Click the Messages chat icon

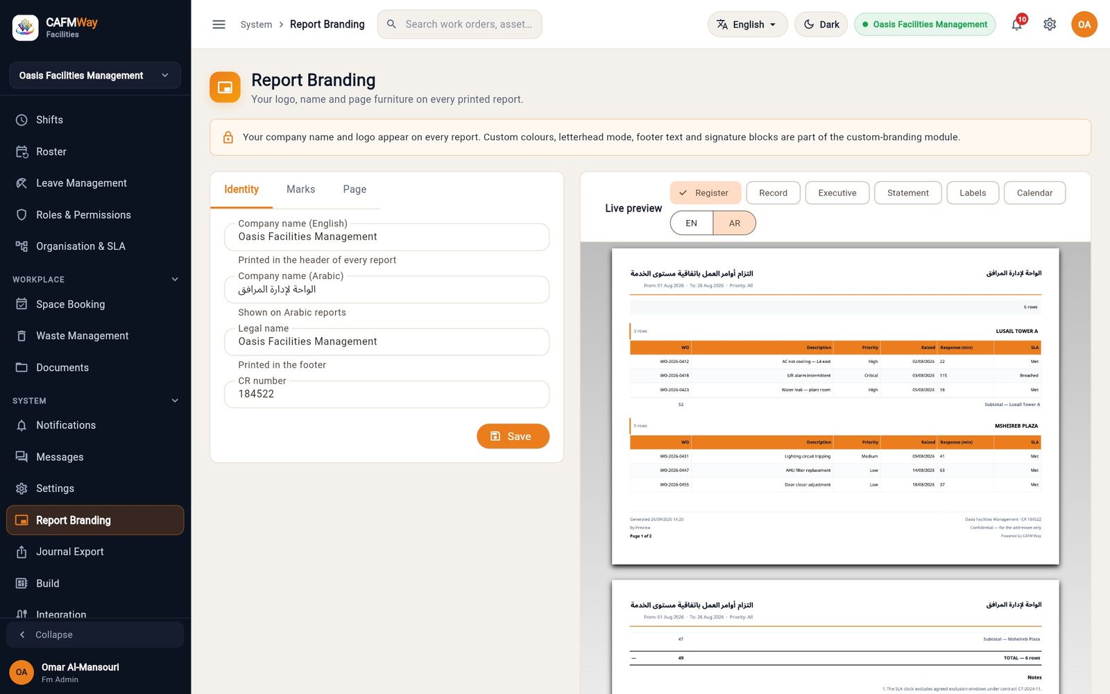[x=22, y=457]
